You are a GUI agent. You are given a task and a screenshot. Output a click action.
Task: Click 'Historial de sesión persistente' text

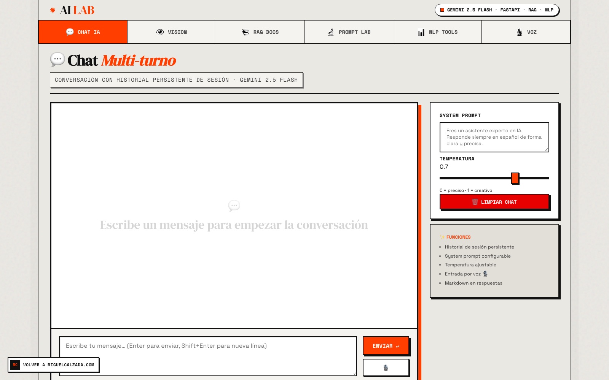479,247
